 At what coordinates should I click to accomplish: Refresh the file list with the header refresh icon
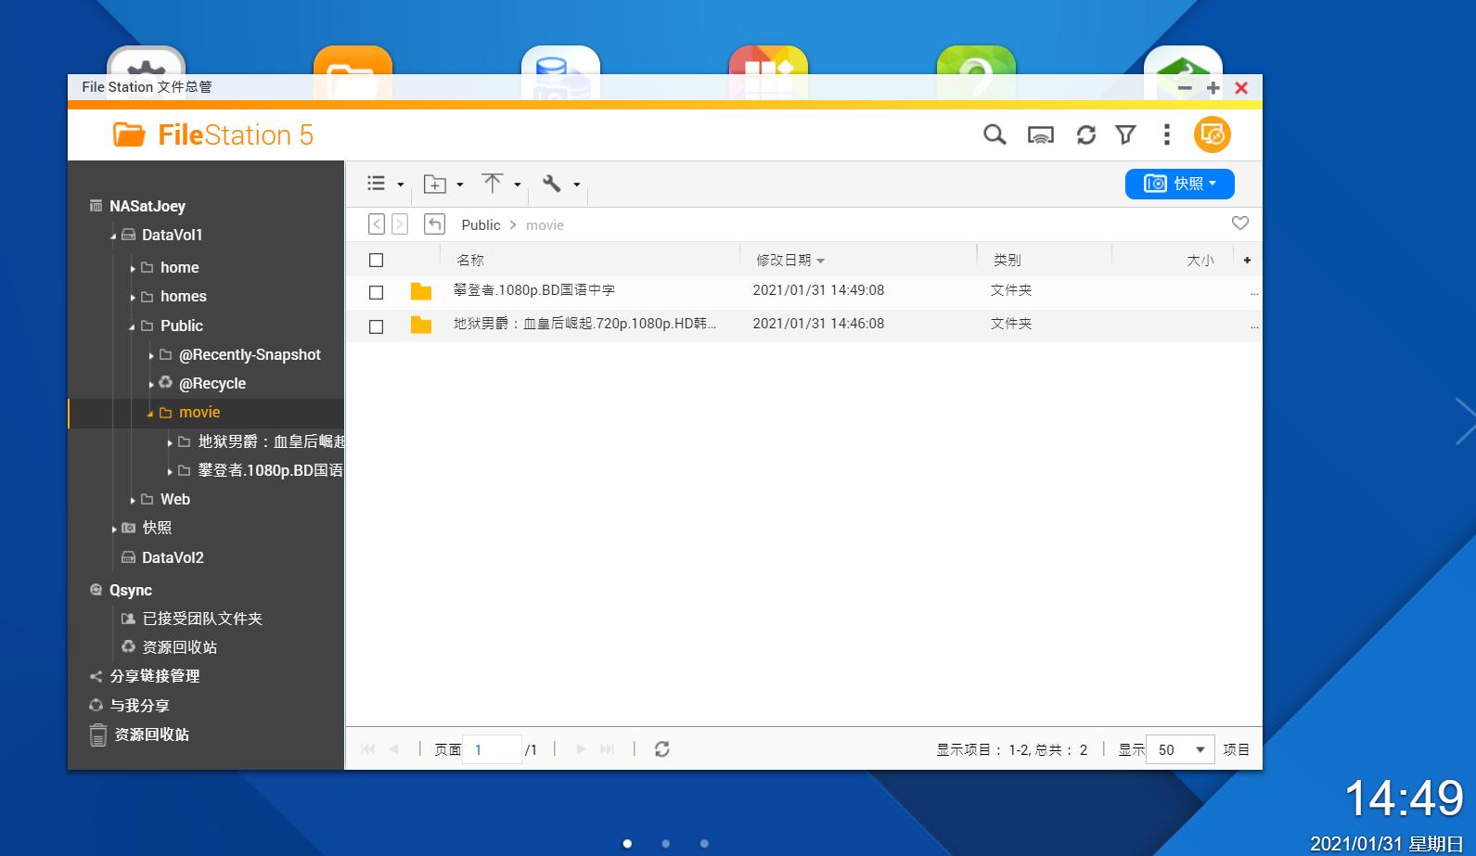point(1085,135)
